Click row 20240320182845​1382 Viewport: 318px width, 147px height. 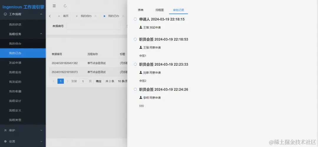point(88,63)
